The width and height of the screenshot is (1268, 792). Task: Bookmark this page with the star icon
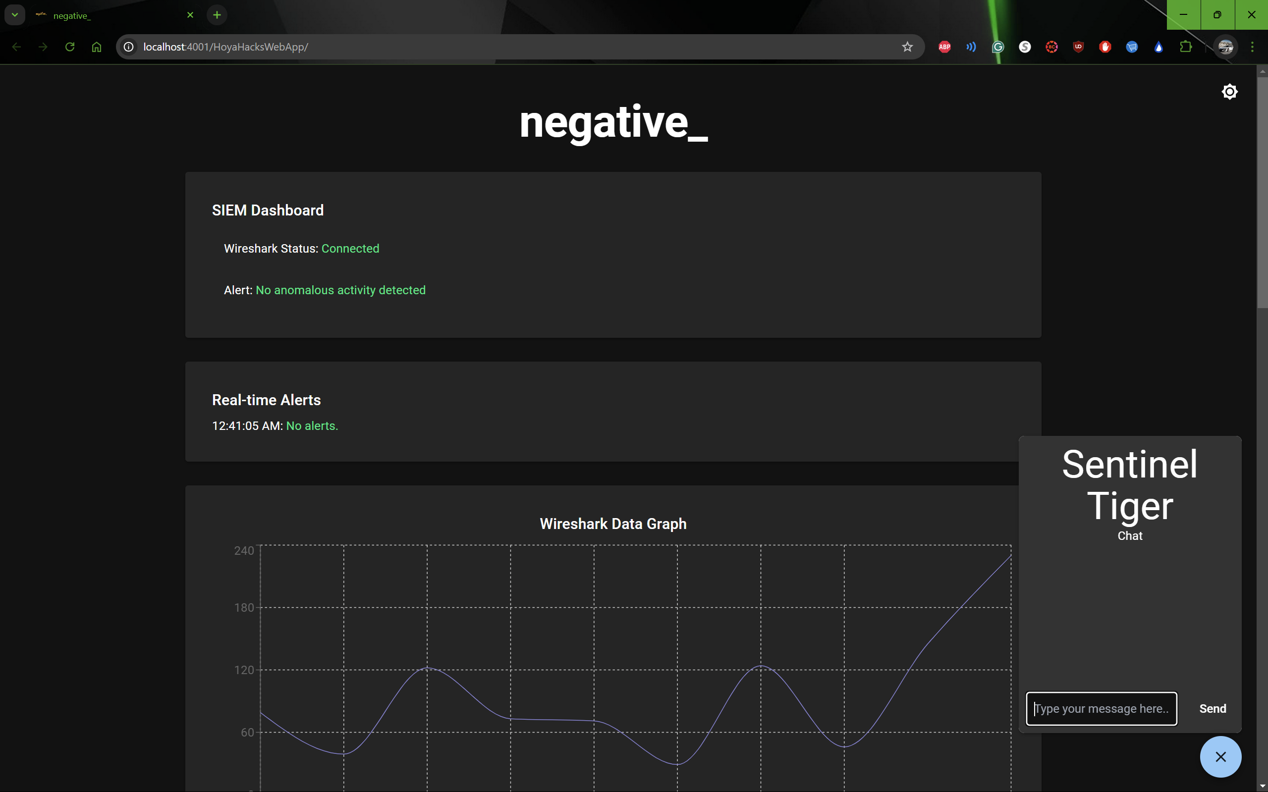pyautogui.click(x=907, y=47)
